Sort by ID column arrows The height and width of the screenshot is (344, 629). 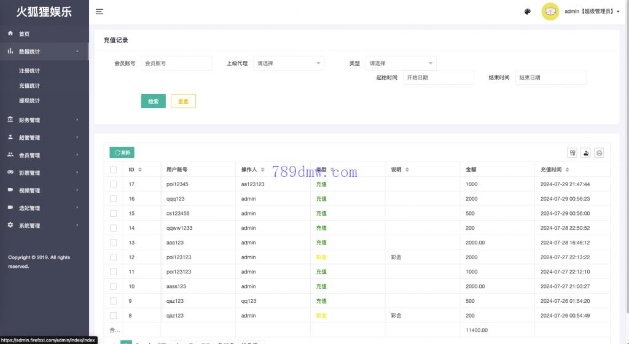pos(140,170)
